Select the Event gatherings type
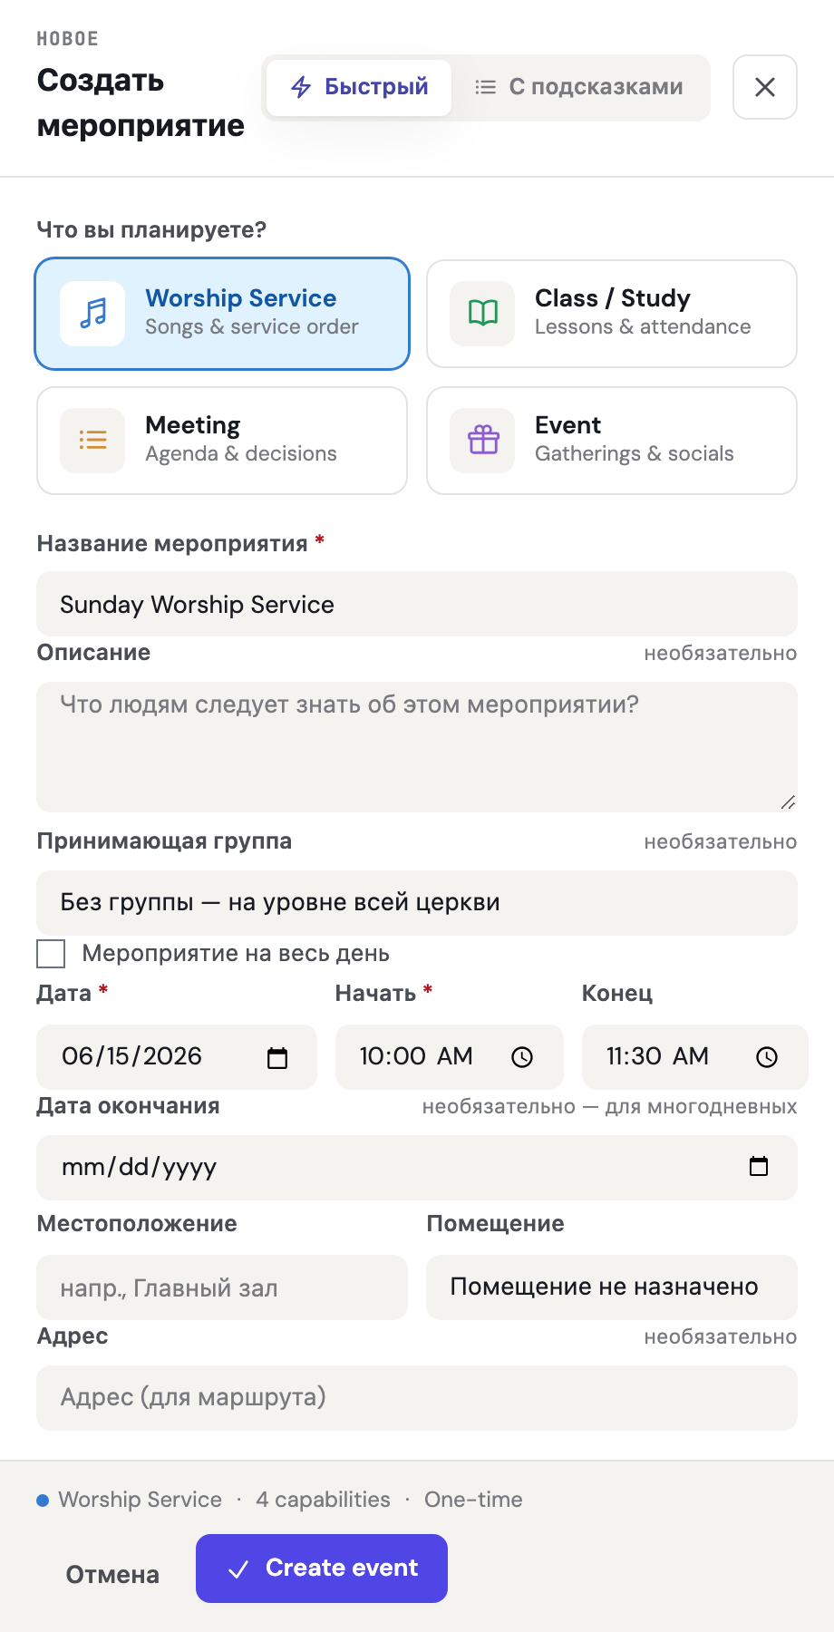The height and width of the screenshot is (1632, 834). [x=612, y=441]
